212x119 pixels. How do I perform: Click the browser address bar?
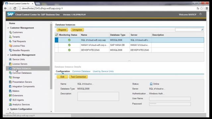107,8
